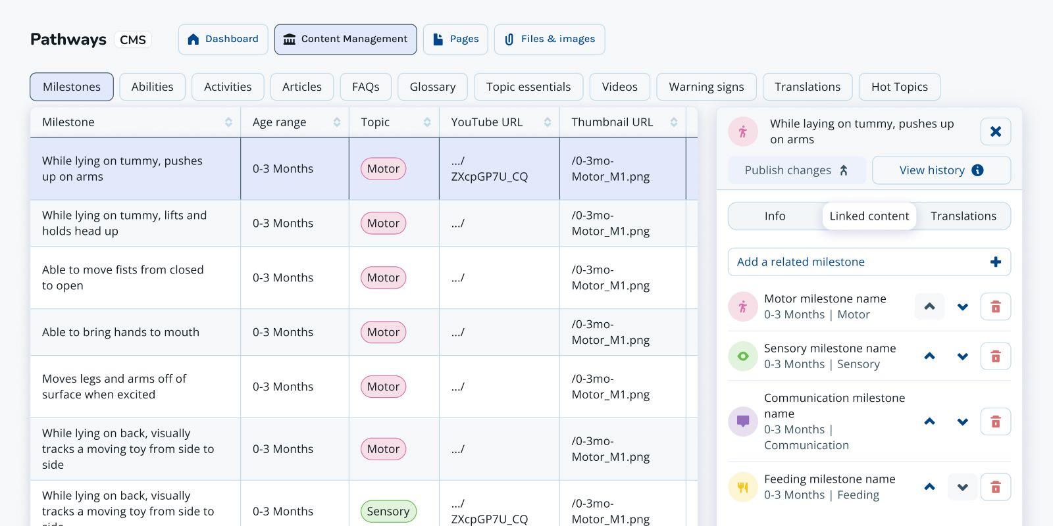Move Sensory milestone name up
1053x526 pixels.
coord(929,356)
